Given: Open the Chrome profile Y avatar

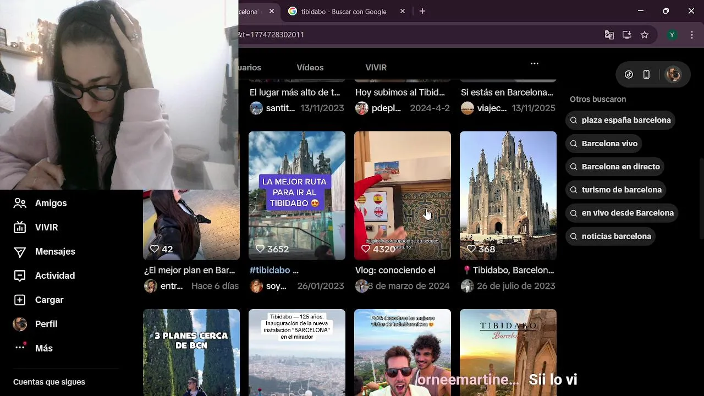Looking at the screenshot, I should pyautogui.click(x=672, y=35).
